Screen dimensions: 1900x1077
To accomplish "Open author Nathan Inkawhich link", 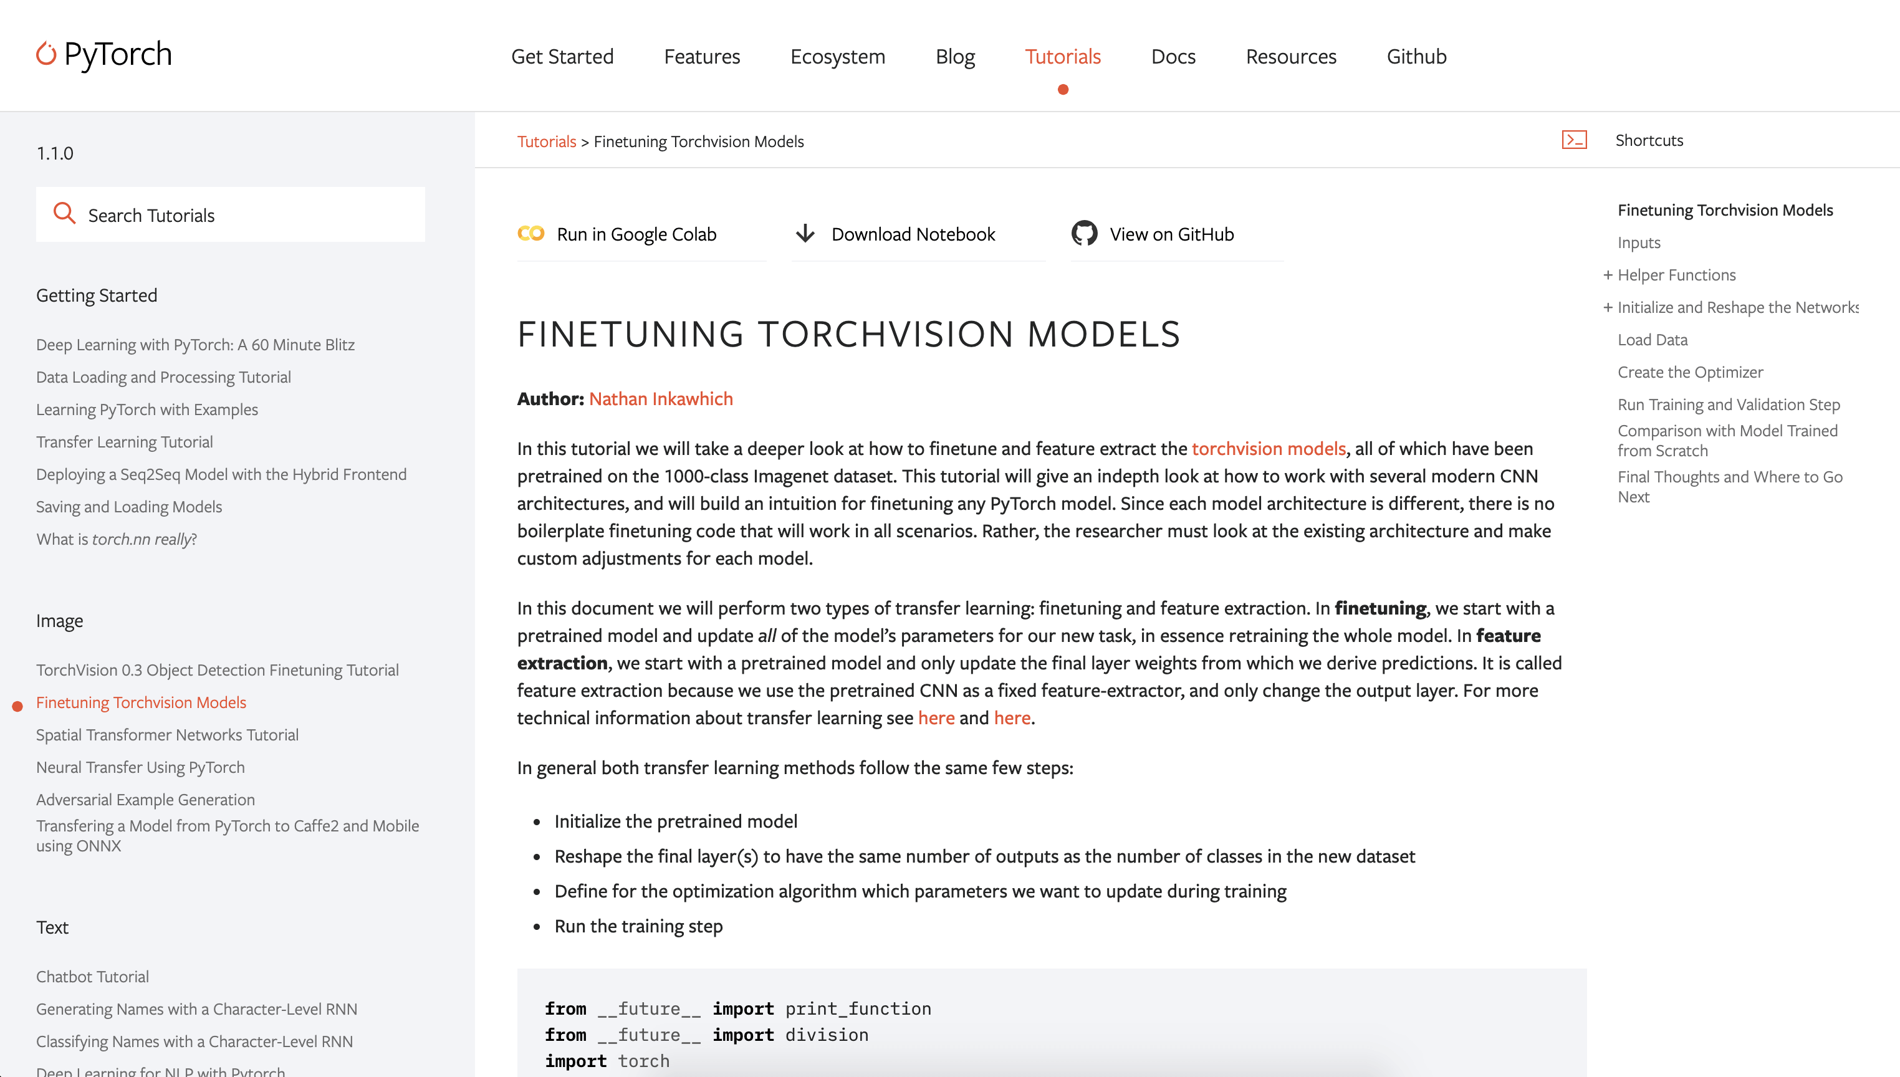I will [x=661, y=399].
